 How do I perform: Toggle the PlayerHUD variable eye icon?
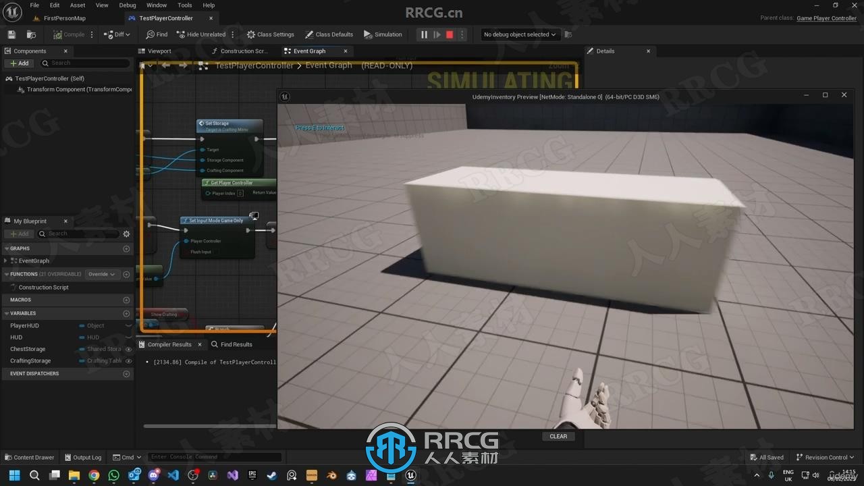click(x=128, y=325)
